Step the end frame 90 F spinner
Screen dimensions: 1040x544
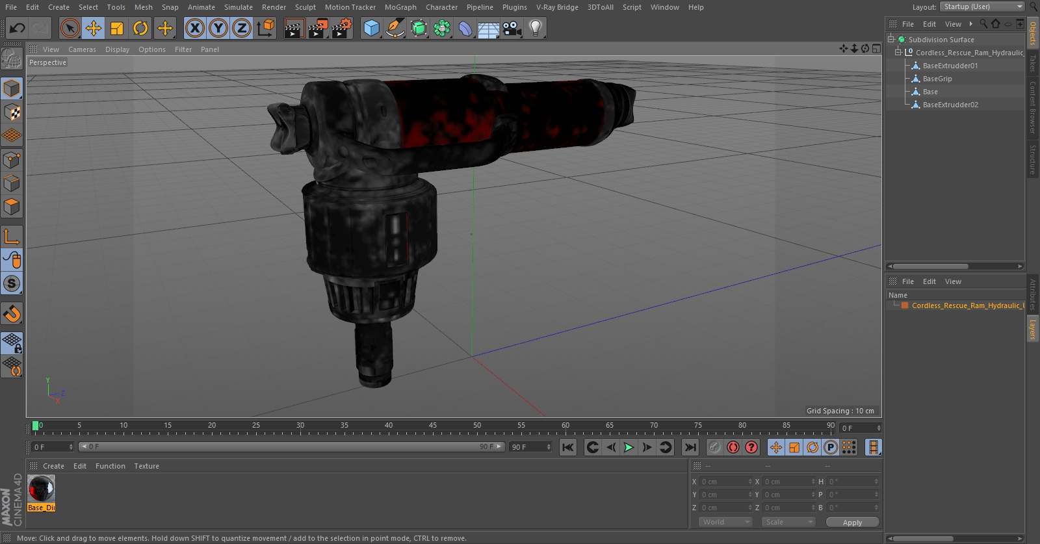[549, 447]
